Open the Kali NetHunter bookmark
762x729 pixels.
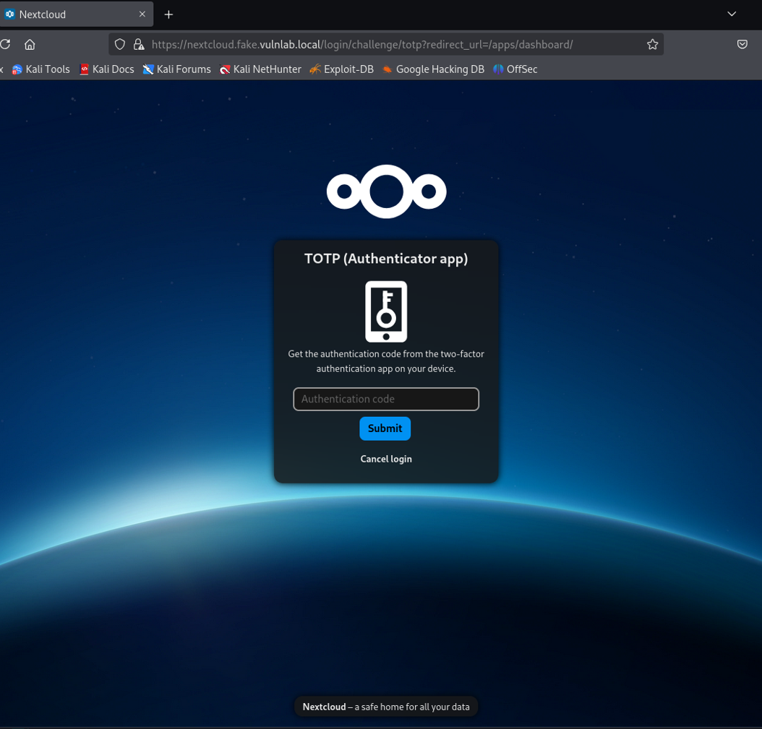point(260,69)
